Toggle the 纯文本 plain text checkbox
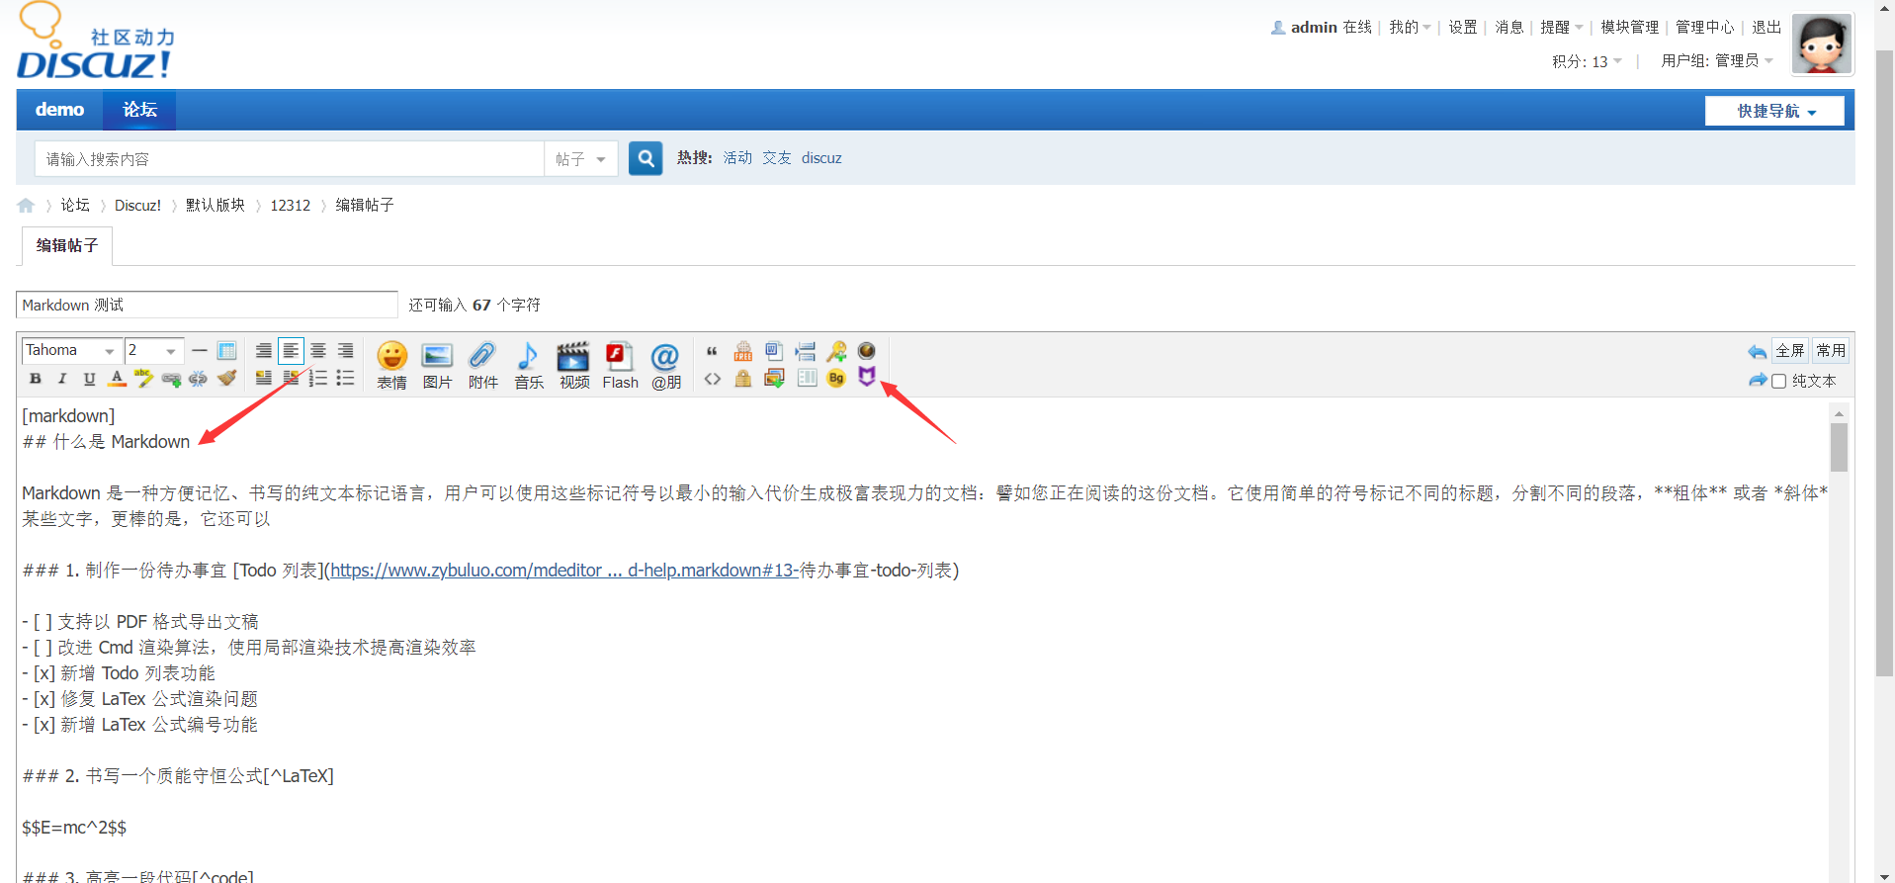1895x883 pixels. pyautogui.click(x=1779, y=381)
